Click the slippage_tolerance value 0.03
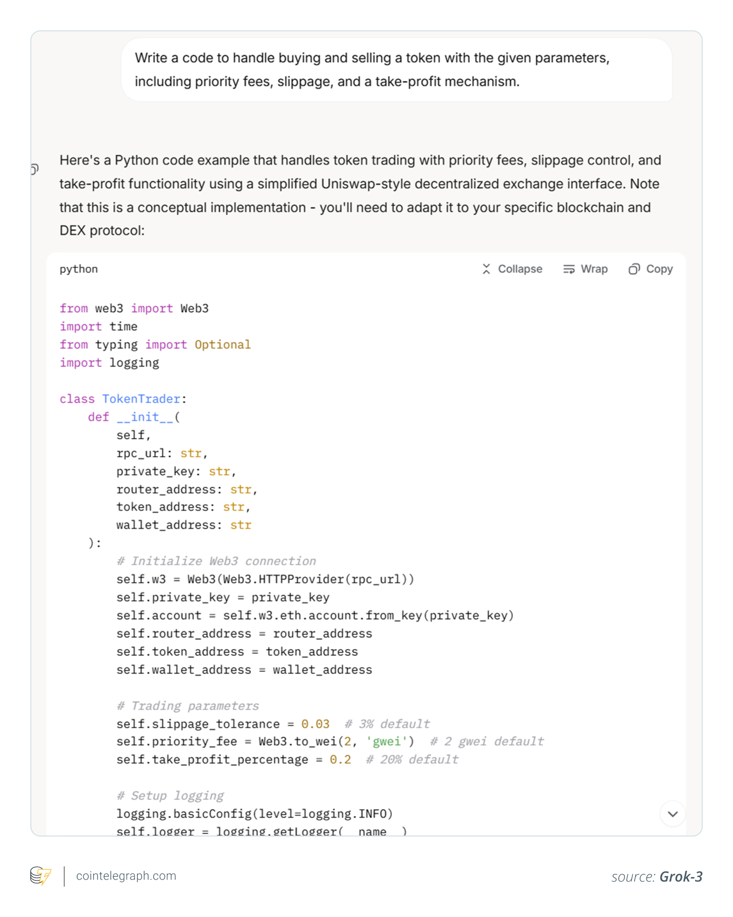 (314, 724)
